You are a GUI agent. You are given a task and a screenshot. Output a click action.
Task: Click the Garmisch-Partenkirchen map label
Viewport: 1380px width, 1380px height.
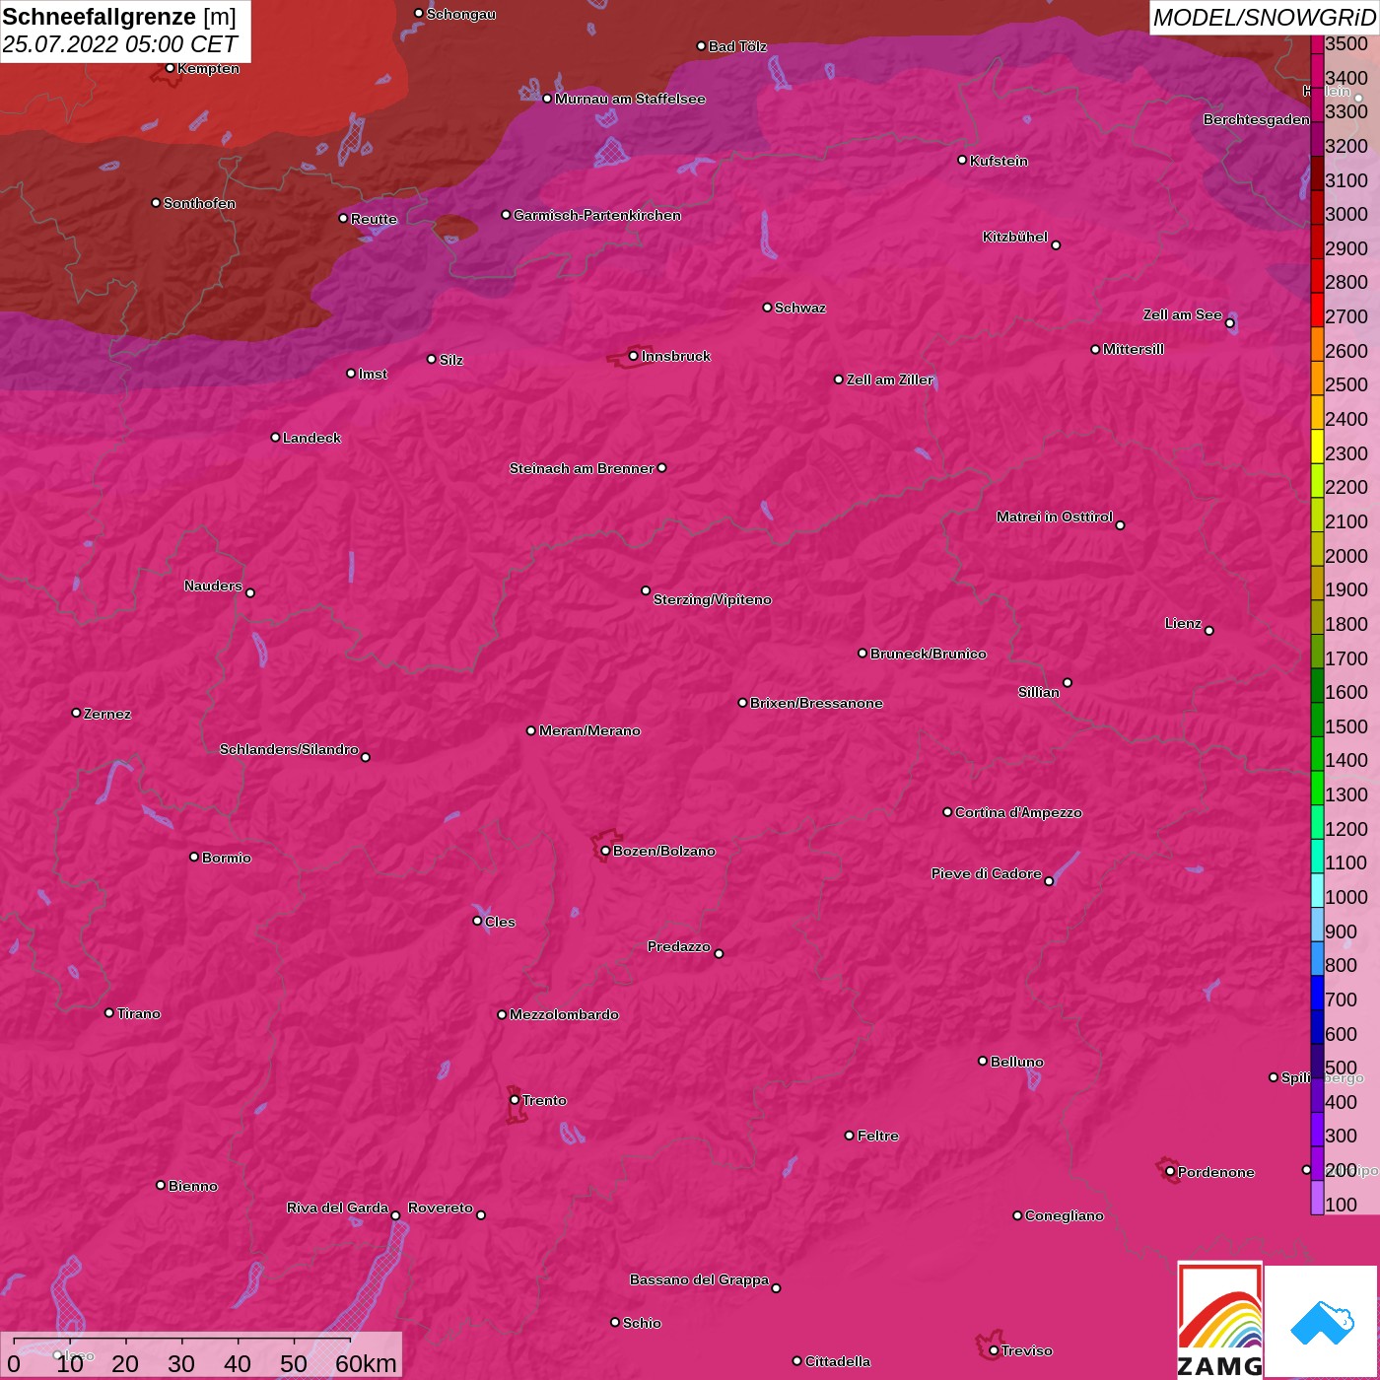point(597,215)
